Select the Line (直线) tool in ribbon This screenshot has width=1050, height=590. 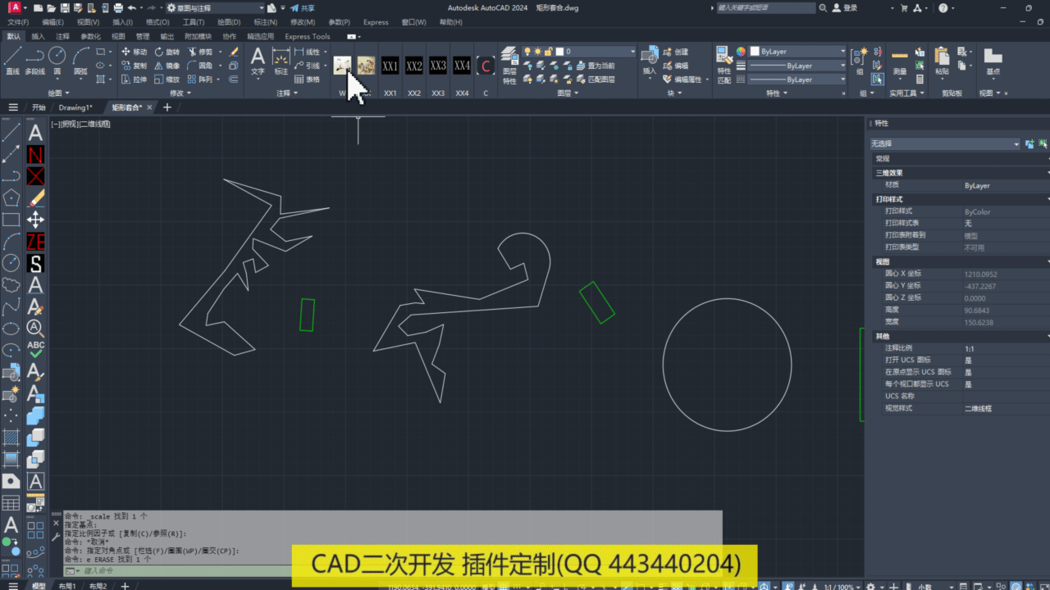click(x=12, y=61)
